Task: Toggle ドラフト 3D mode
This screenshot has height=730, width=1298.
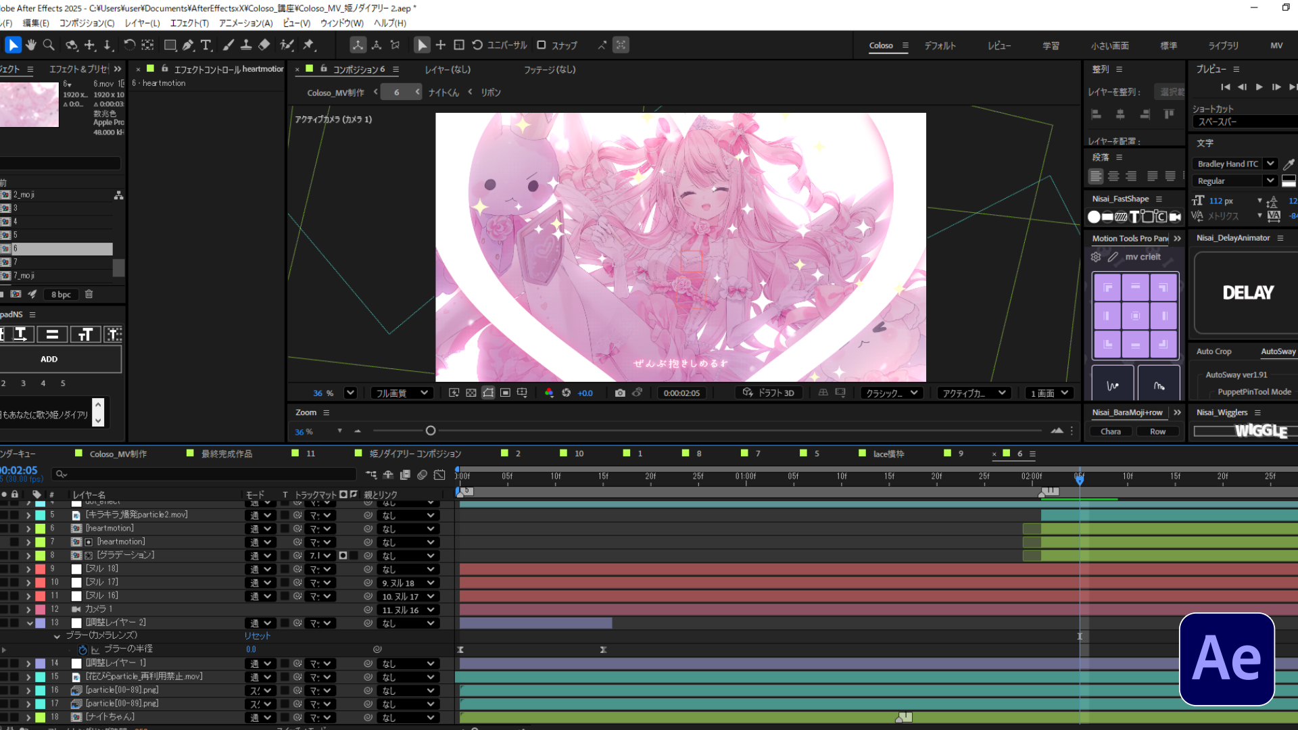Action: (x=769, y=393)
